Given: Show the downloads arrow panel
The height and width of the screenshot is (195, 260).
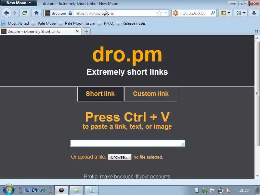Looking at the screenshot, I should [254, 13].
